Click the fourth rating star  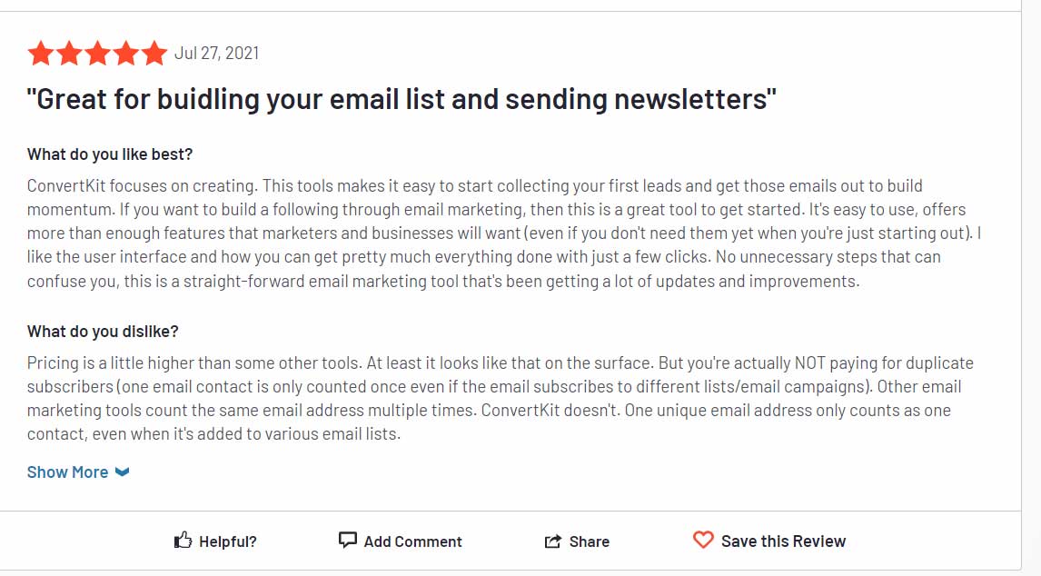coord(125,54)
